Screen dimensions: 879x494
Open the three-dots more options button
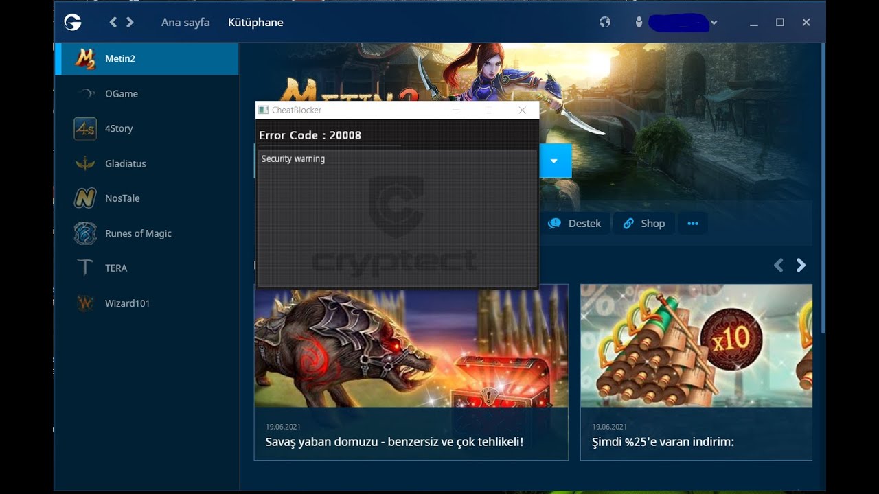pyautogui.click(x=693, y=224)
